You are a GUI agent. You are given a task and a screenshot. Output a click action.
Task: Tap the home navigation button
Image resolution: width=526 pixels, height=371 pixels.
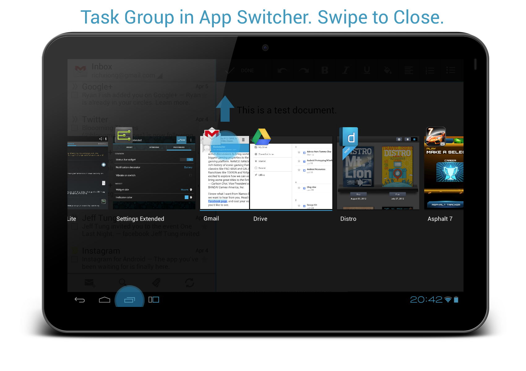[x=105, y=300]
